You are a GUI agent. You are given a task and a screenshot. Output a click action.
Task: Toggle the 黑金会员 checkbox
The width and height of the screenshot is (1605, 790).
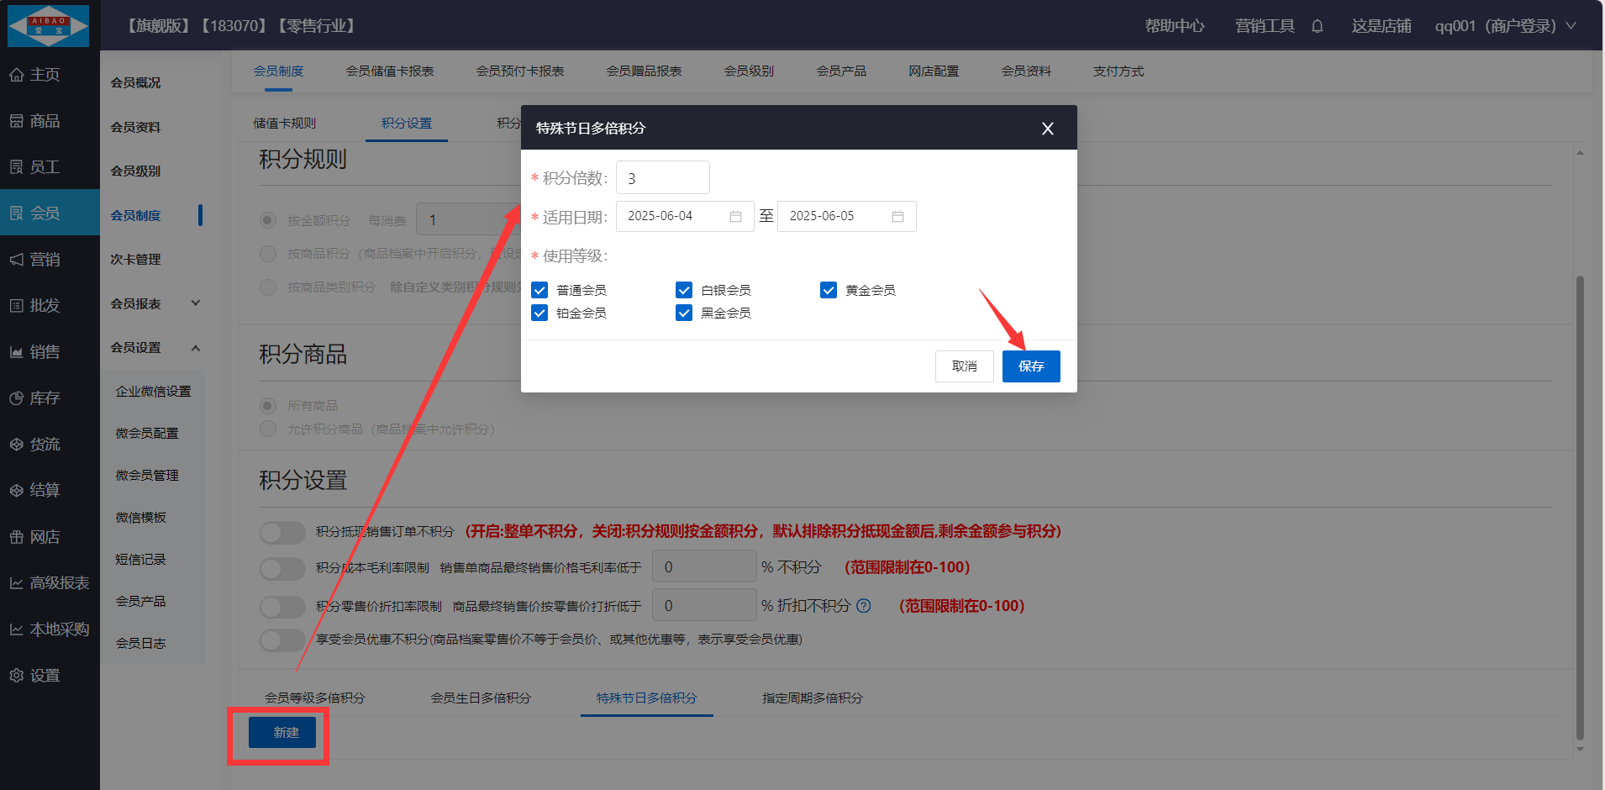point(684,313)
